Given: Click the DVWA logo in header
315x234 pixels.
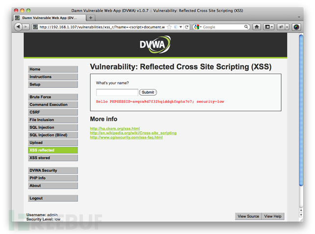Looking at the screenshot, I should tap(155, 45).
